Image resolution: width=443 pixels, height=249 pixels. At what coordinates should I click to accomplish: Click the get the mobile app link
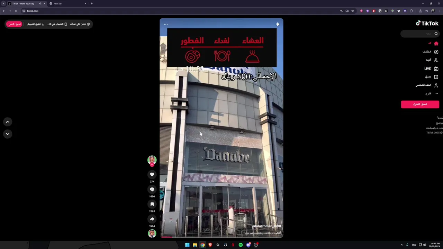[x=57, y=24]
